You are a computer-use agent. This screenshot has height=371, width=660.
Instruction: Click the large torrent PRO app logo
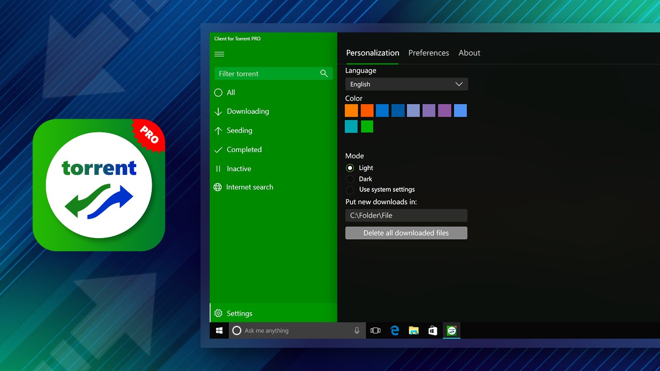[99, 185]
